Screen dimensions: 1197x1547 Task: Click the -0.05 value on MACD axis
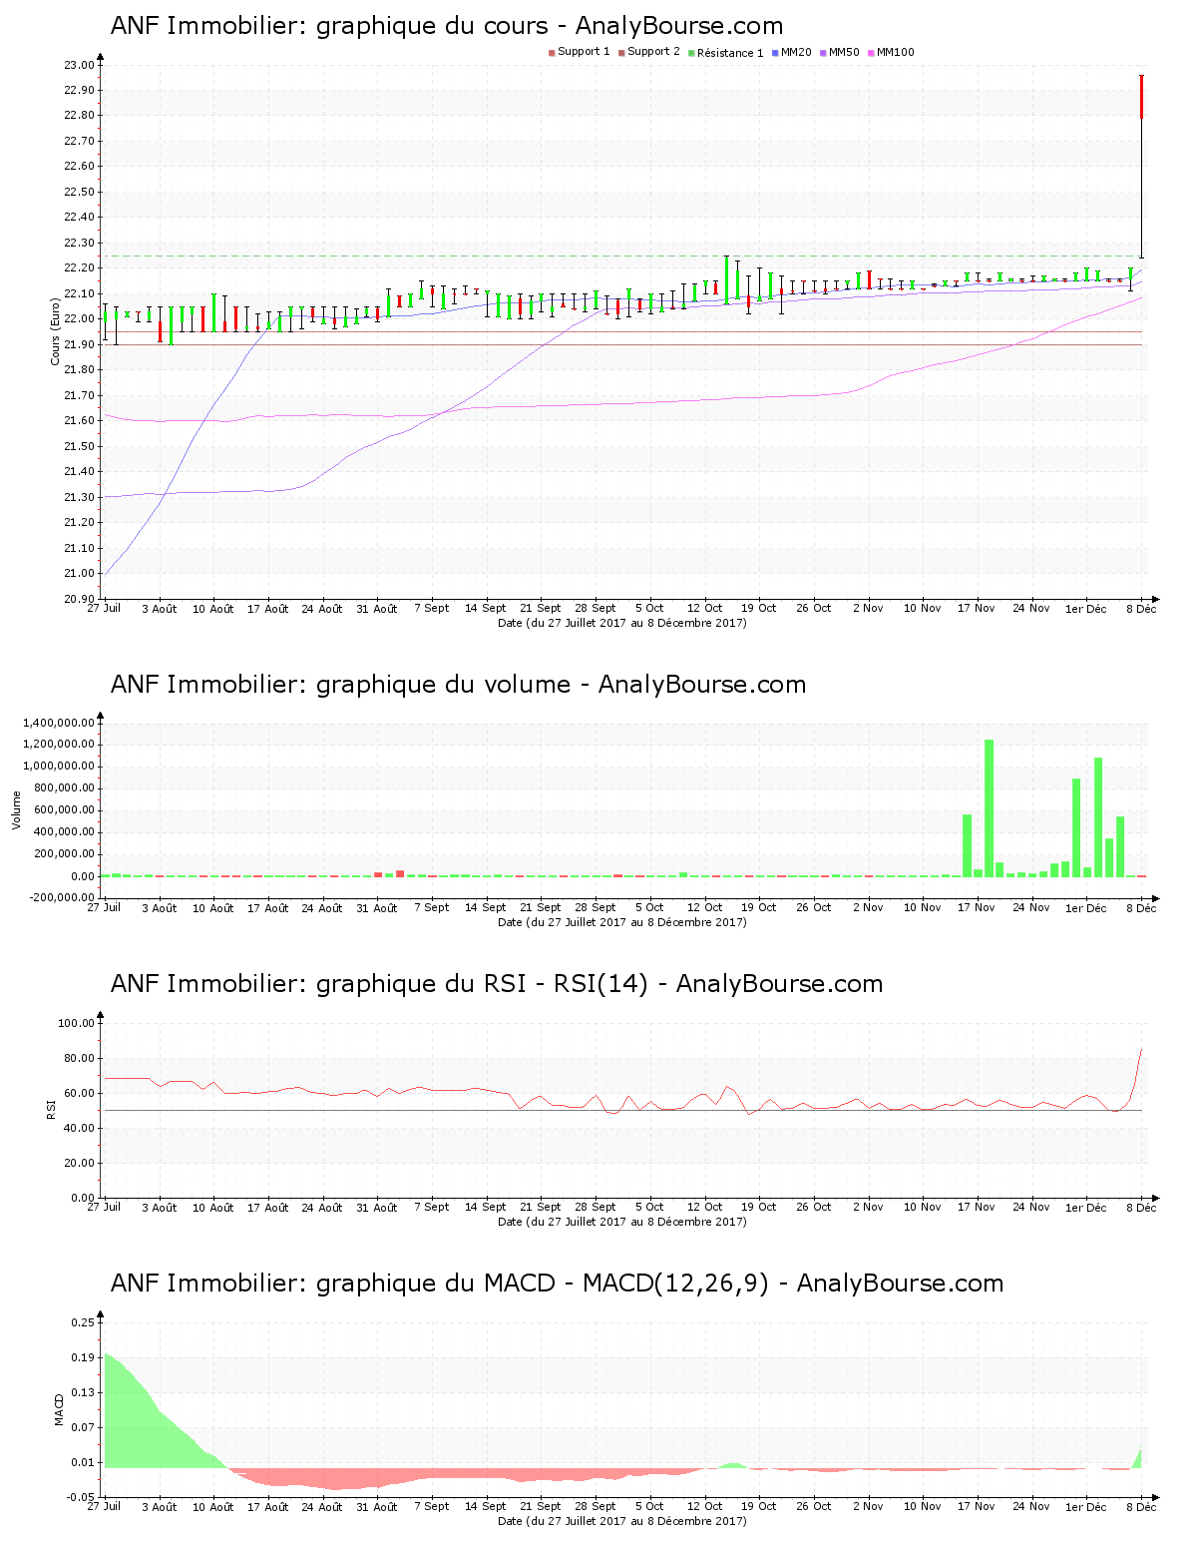tap(80, 1497)
